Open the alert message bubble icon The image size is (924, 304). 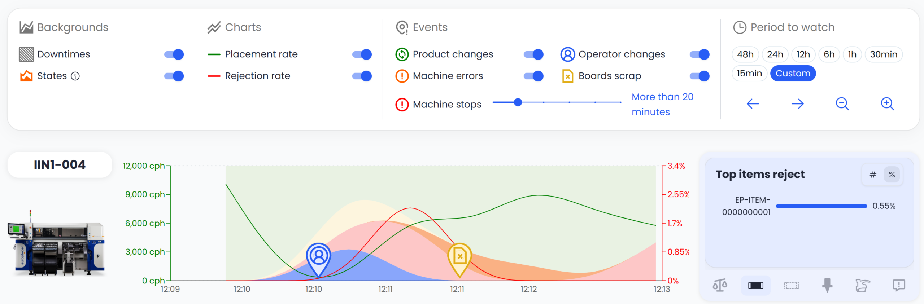pyautogui.click(x=898, y=285)
